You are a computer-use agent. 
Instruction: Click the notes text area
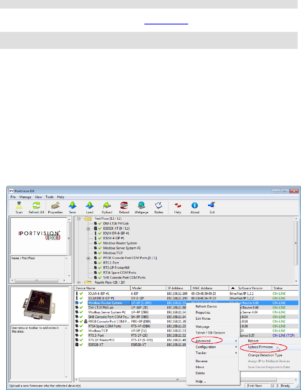pos(37,352)
